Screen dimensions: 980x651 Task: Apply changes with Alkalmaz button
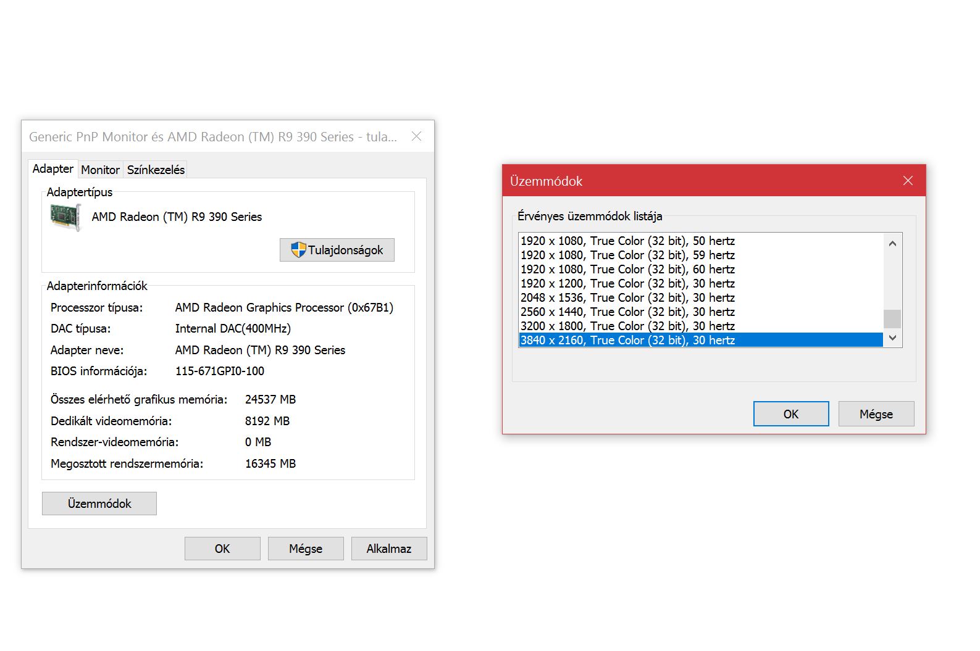click(389, 549)
